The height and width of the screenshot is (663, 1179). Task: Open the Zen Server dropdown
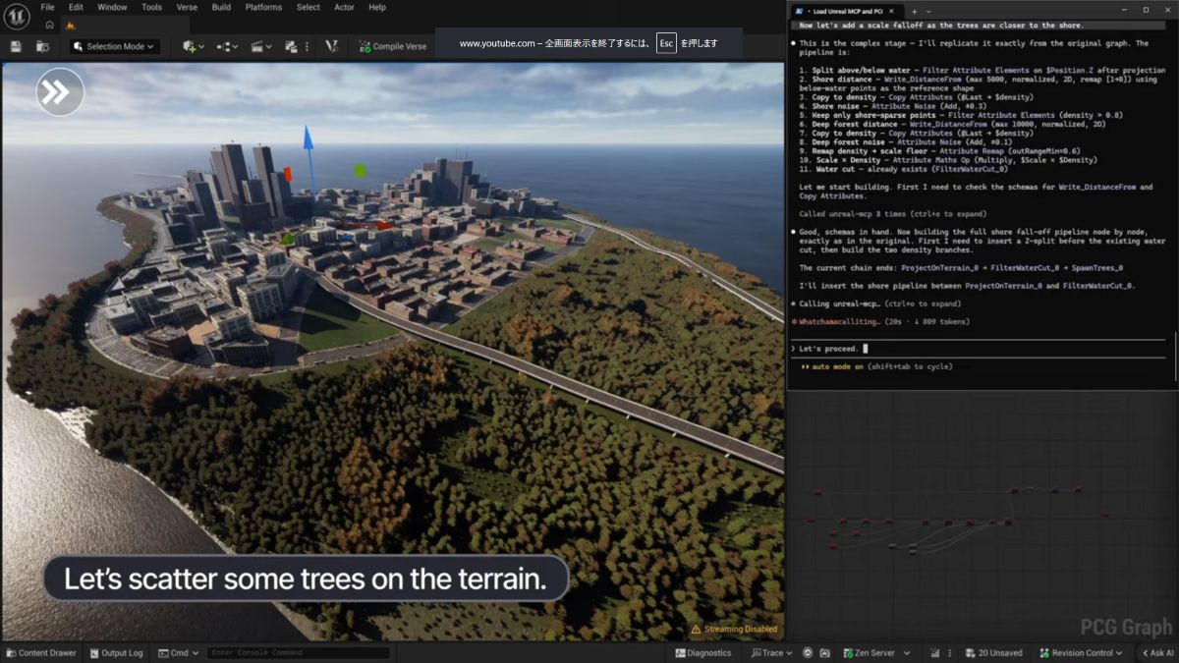pos(876,653)
